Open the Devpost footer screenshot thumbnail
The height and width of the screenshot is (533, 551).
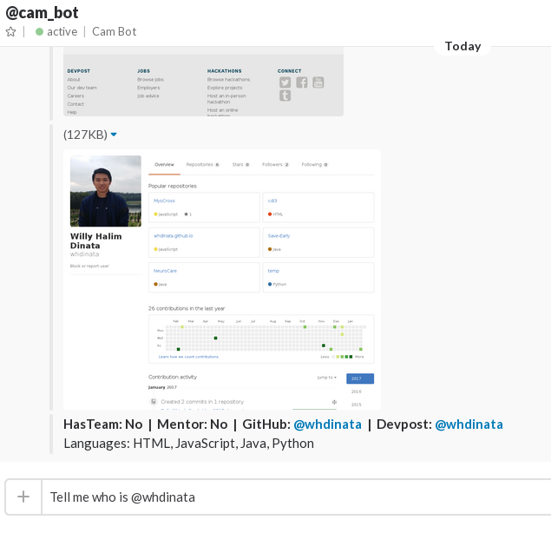203,82
